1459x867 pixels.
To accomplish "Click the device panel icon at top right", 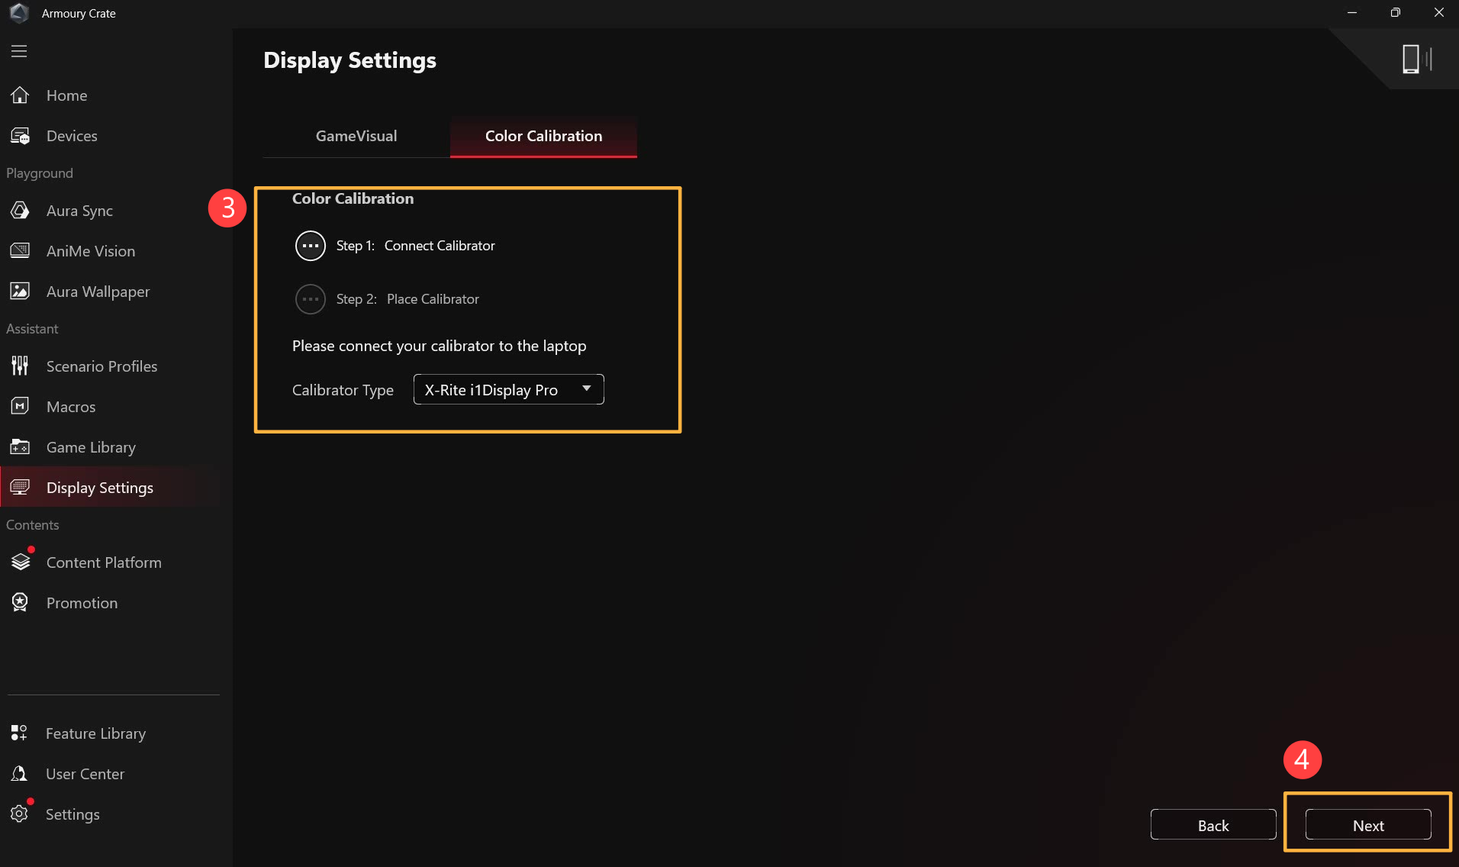I will (x=1416, y=59).
